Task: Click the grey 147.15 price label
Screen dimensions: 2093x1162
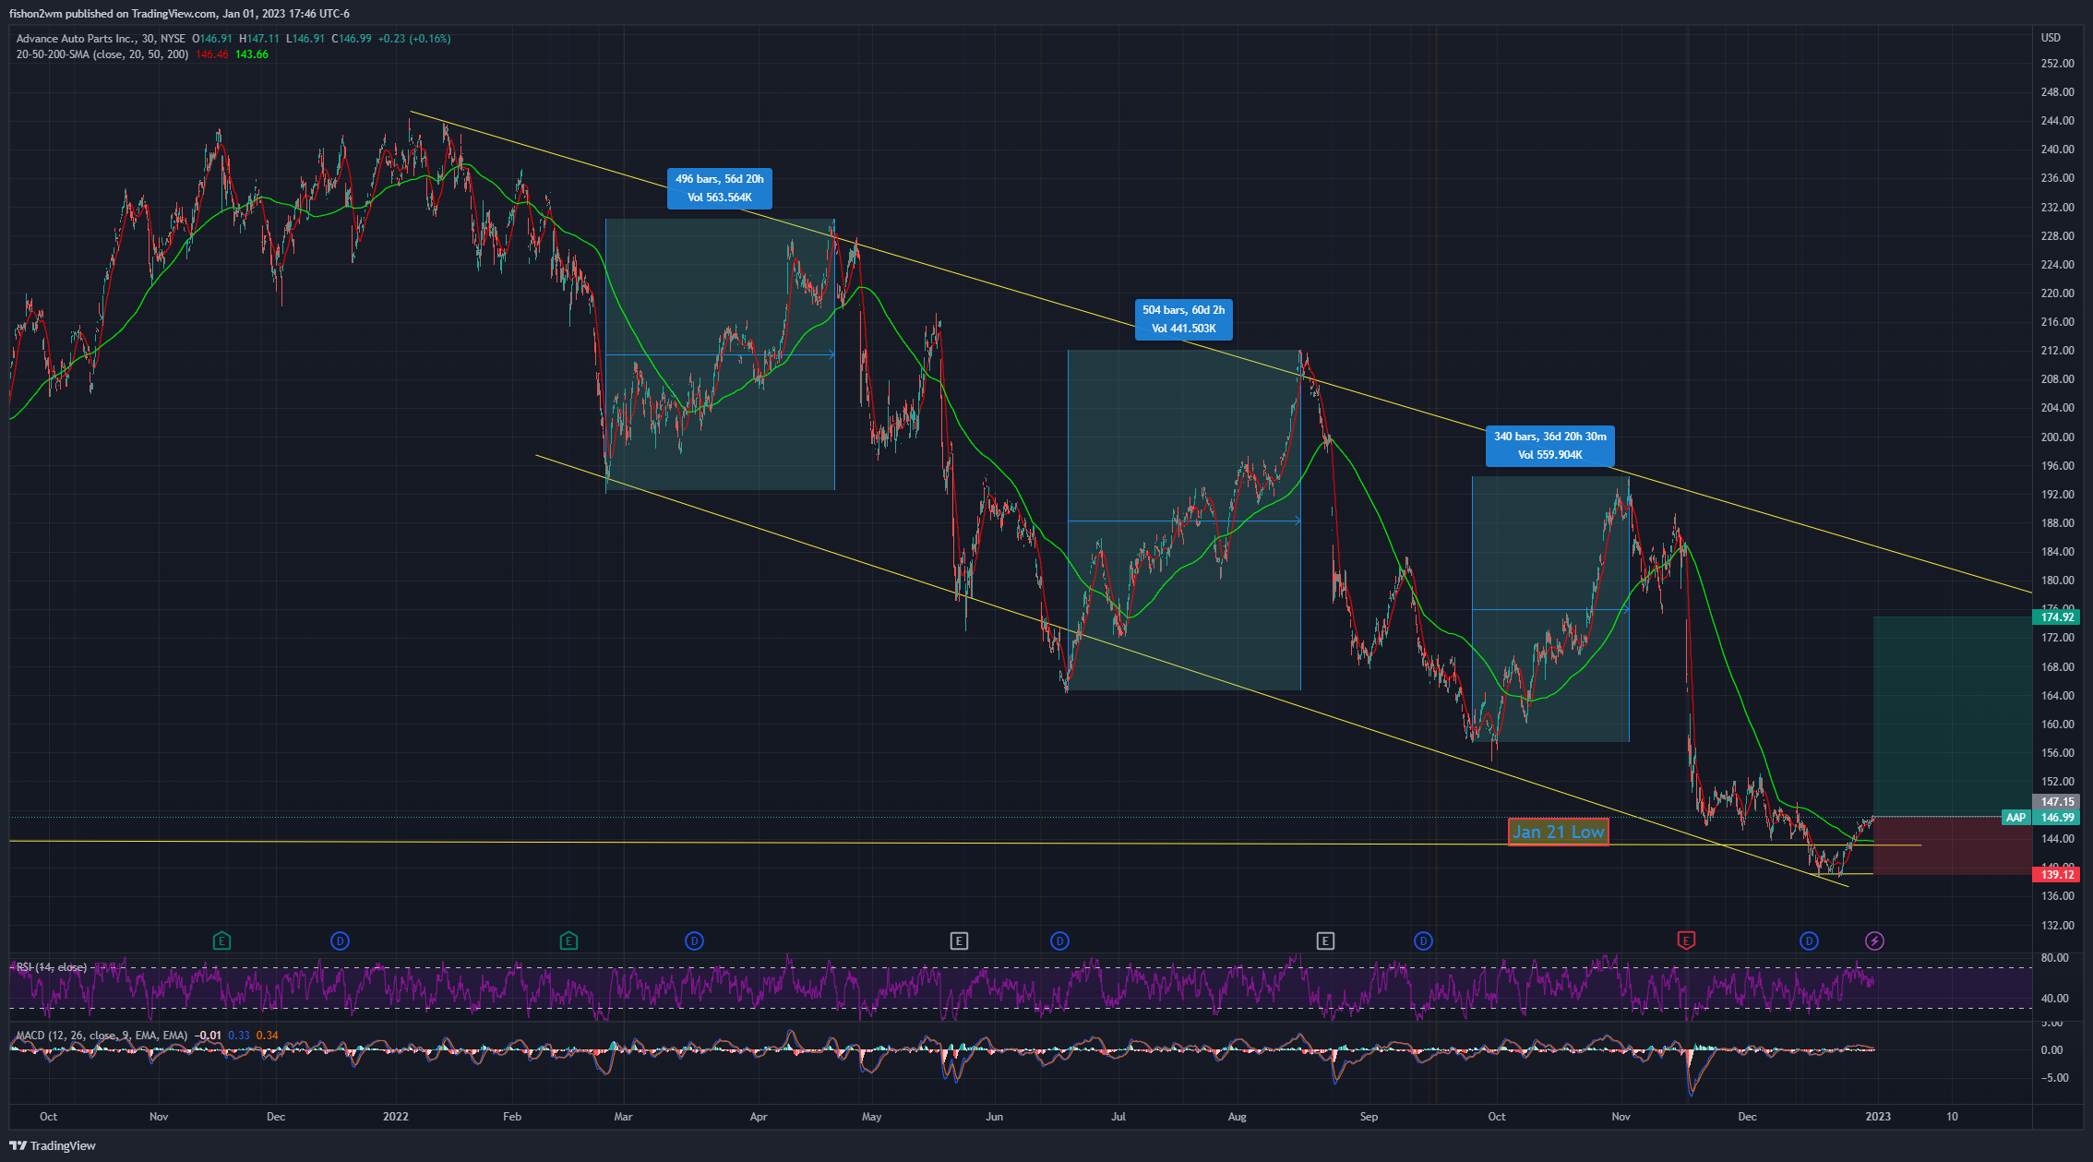Action: click(2058, 802)
